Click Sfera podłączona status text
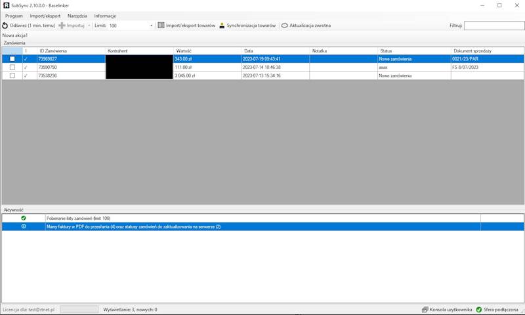Image resolution: width=525 pixels, height=315 pixels. (501, 310)
